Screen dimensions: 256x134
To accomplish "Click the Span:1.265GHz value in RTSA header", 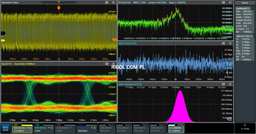I will pyautogui.click(x=177, y=2).
